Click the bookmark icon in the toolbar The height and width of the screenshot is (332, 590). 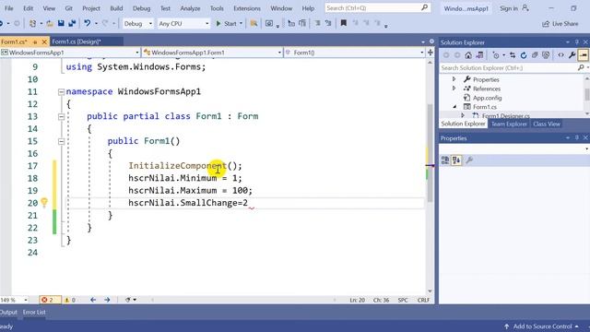point(344,23)
